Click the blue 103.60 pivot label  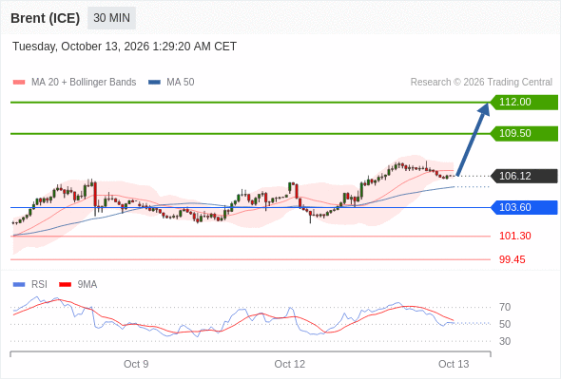(524, 207)
